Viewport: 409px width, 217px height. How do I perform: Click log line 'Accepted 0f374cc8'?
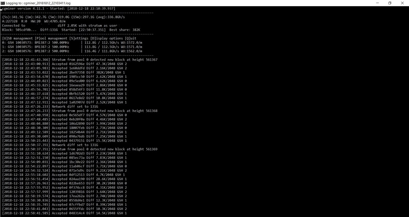tap(64, 188)
